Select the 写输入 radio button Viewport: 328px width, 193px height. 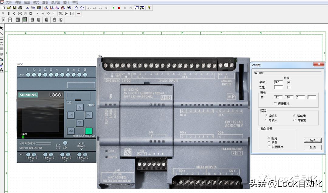pyautogui.click(x=266, y=119)
